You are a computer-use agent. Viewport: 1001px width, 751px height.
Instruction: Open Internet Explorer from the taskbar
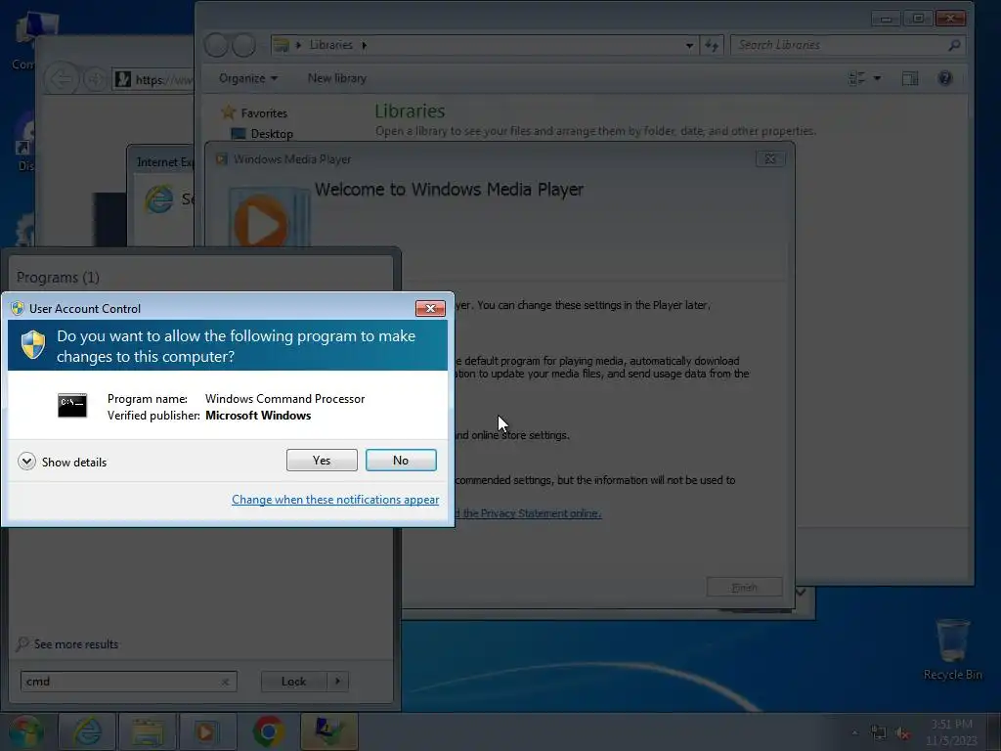87,731
